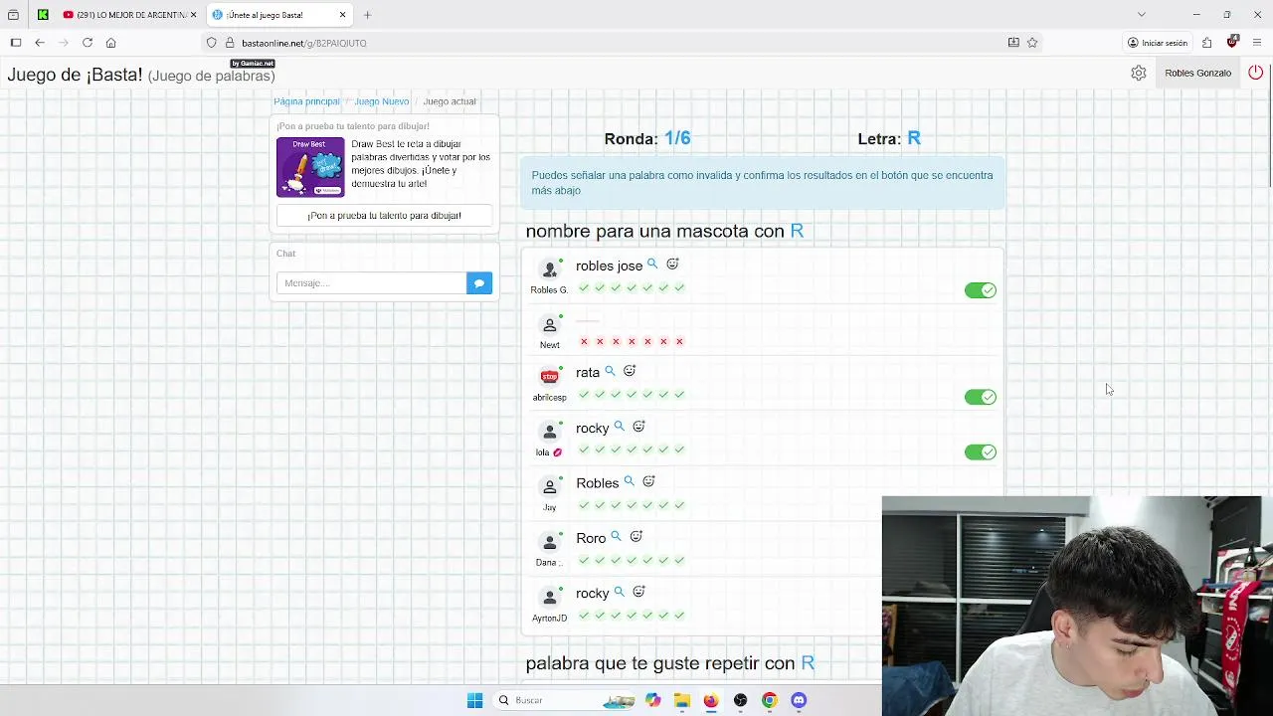The height and width of the screenshot is (716, 1273).
Task: Click emoji icon beside lola's 'rocky'
Action: [639, 426]
